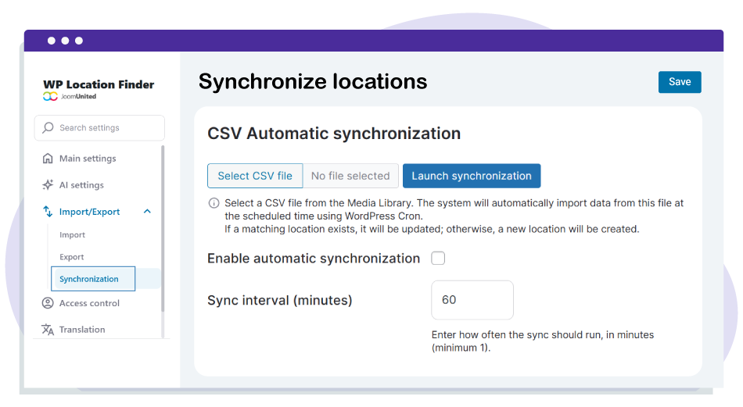The image size is (743, 407).
Task: Click Select CSV file button
Action: [255, 176]
